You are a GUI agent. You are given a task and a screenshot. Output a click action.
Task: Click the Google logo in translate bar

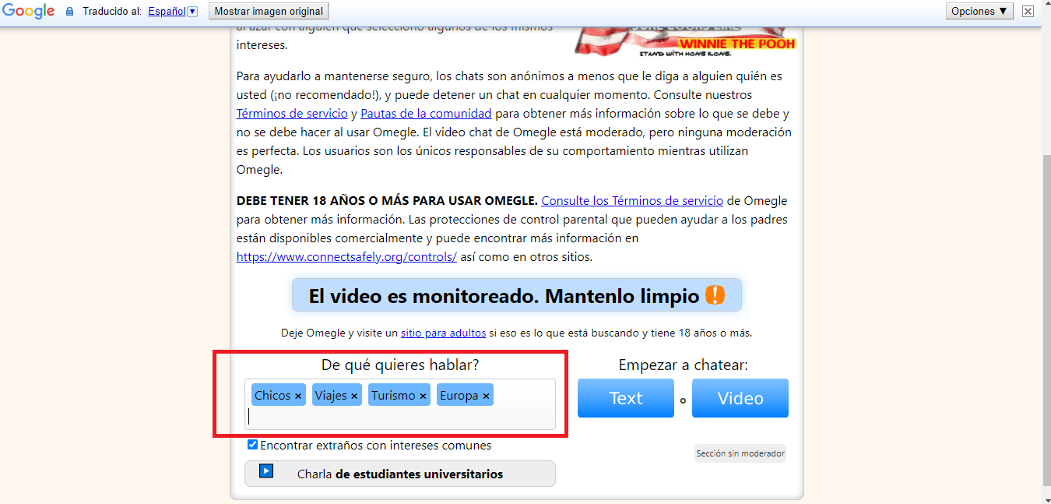pyautogui.click(x=29, y=11)
